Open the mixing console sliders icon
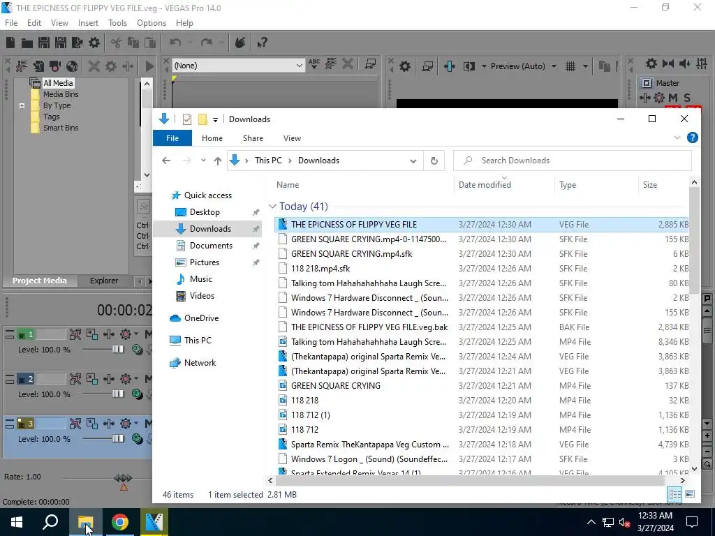Screen dimensions: 715x536 (x=702, y=64)
